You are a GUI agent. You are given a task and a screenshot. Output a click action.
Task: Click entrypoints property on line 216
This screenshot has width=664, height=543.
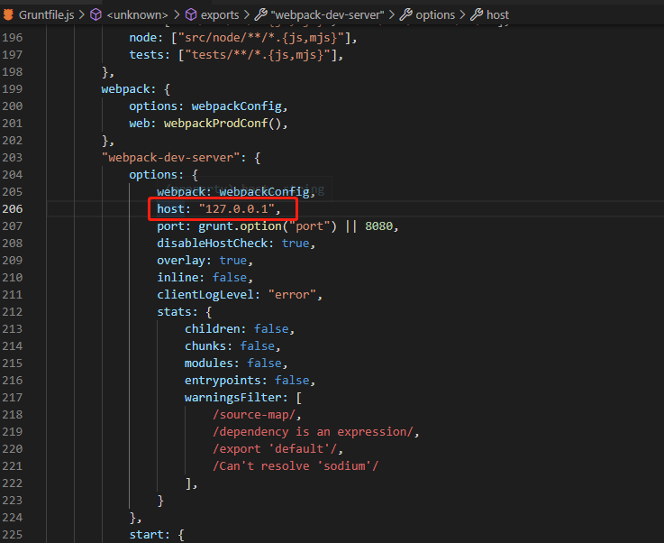[x=223, y=381]
